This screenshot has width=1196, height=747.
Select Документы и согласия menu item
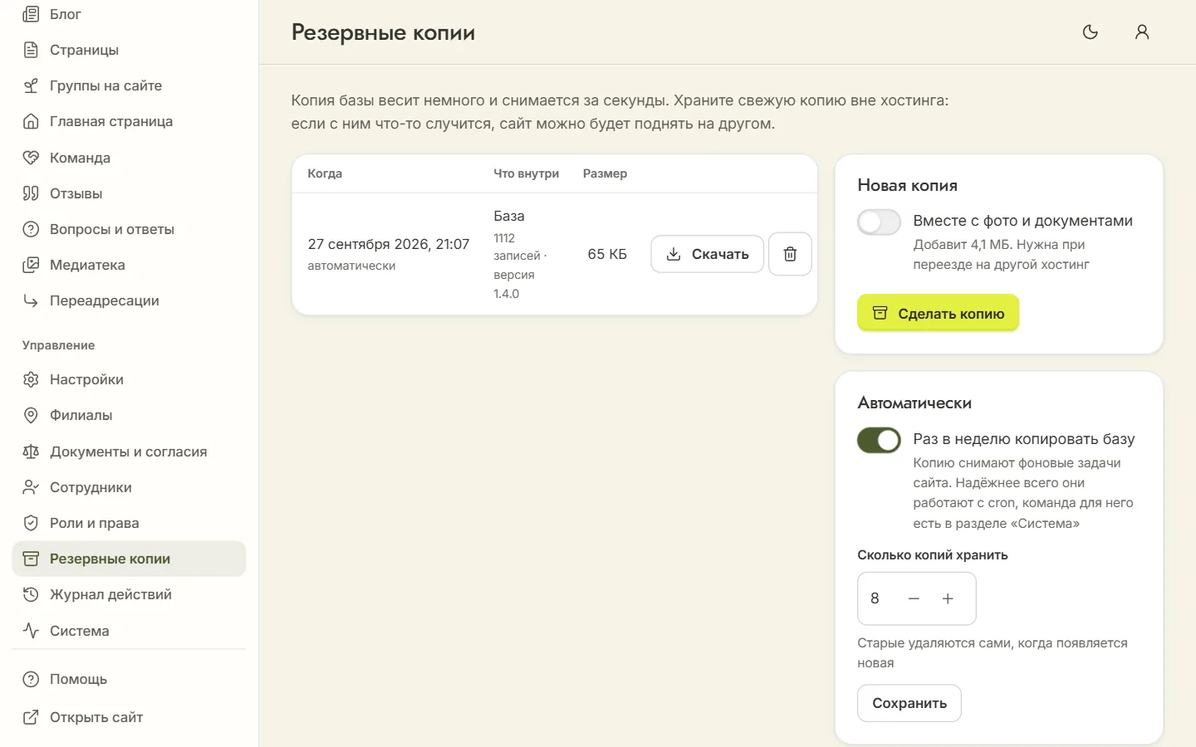coord(129,452)
